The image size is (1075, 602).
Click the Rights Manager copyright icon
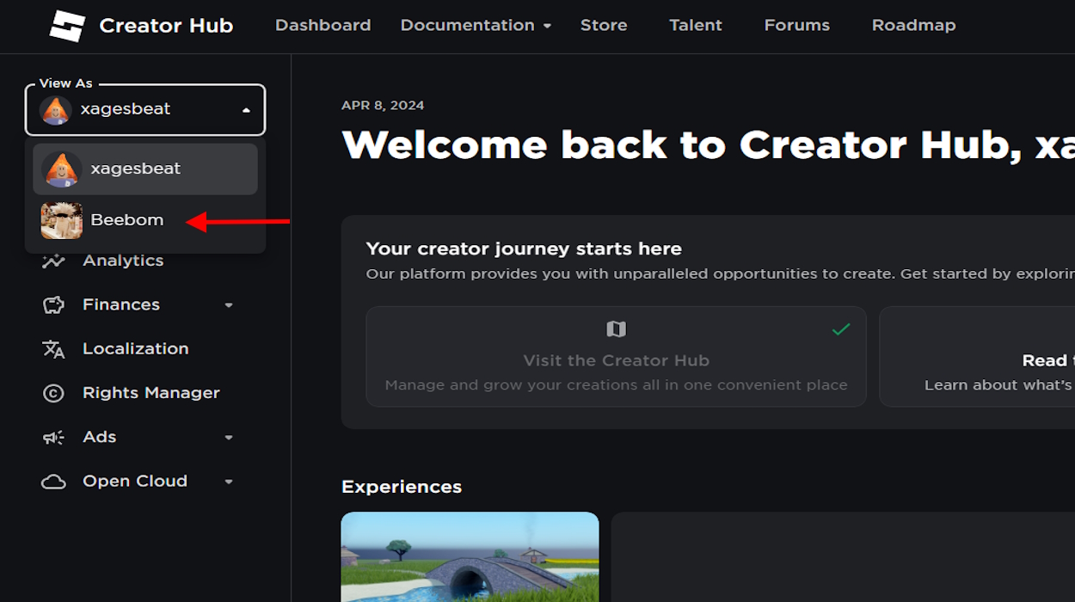coord(53,393)
